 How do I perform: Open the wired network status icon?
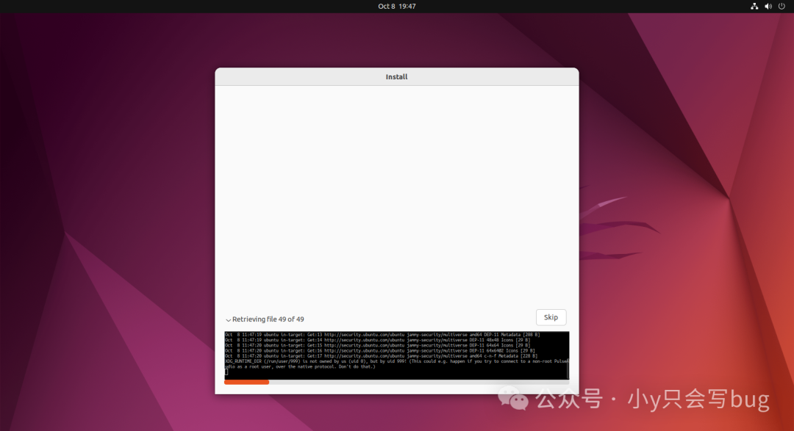click(x=754, y=6)
